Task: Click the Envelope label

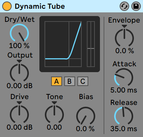Action: click(124, 20)
